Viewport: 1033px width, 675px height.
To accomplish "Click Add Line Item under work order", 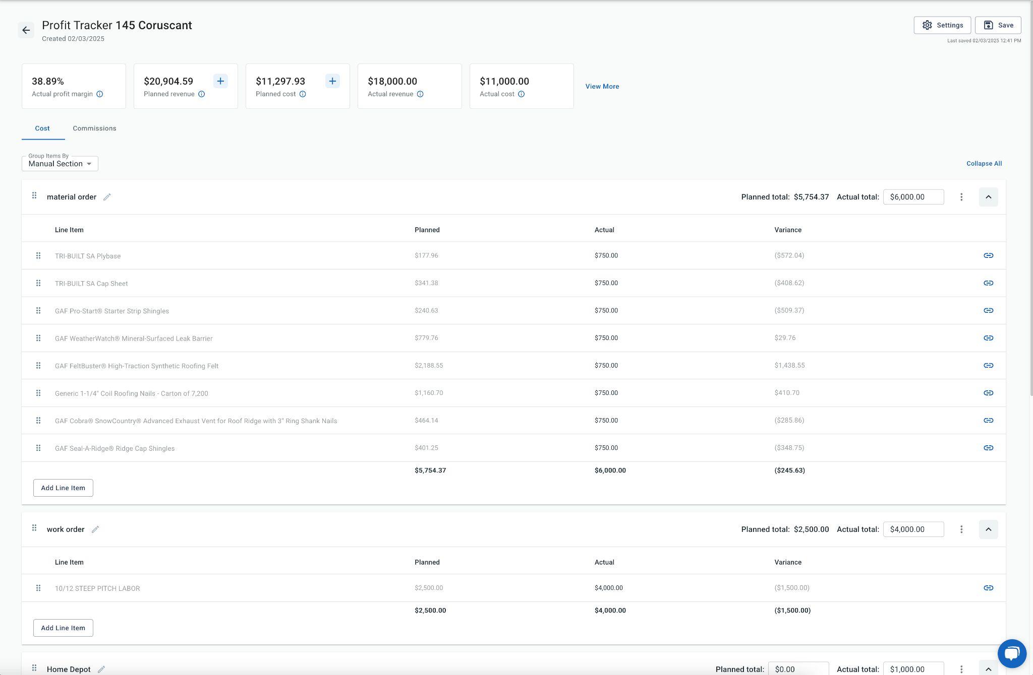I will [x=63, y=628].
